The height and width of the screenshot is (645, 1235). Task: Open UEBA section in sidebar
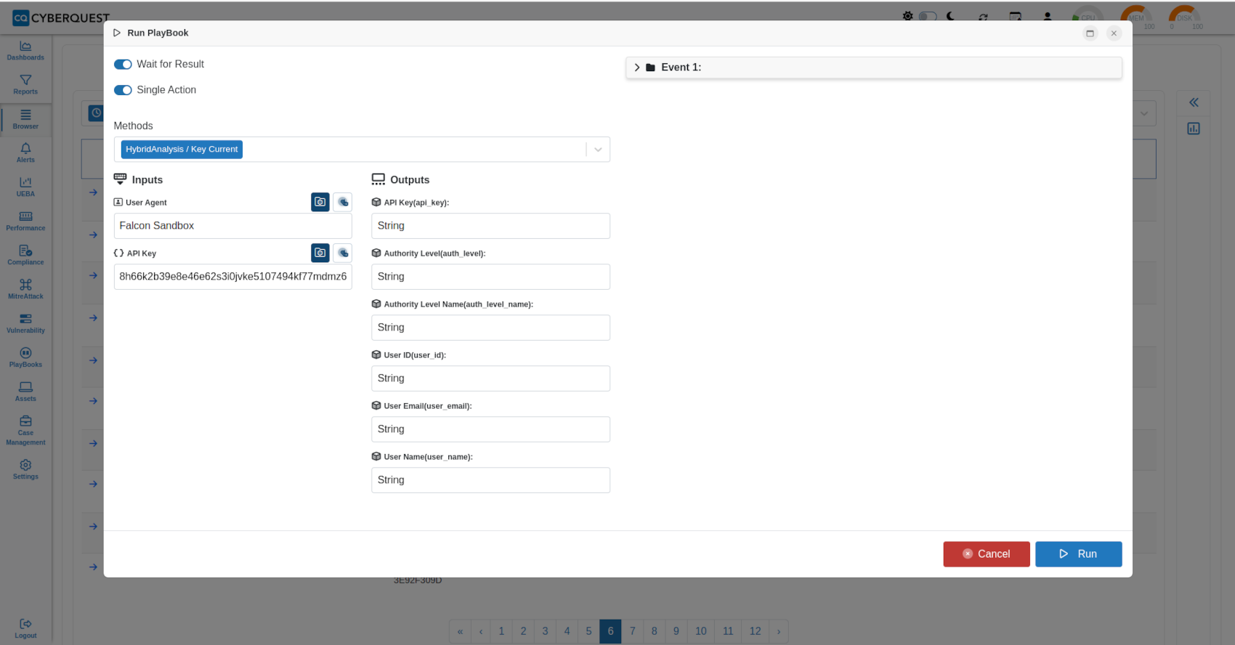click(x=25, y=187)
